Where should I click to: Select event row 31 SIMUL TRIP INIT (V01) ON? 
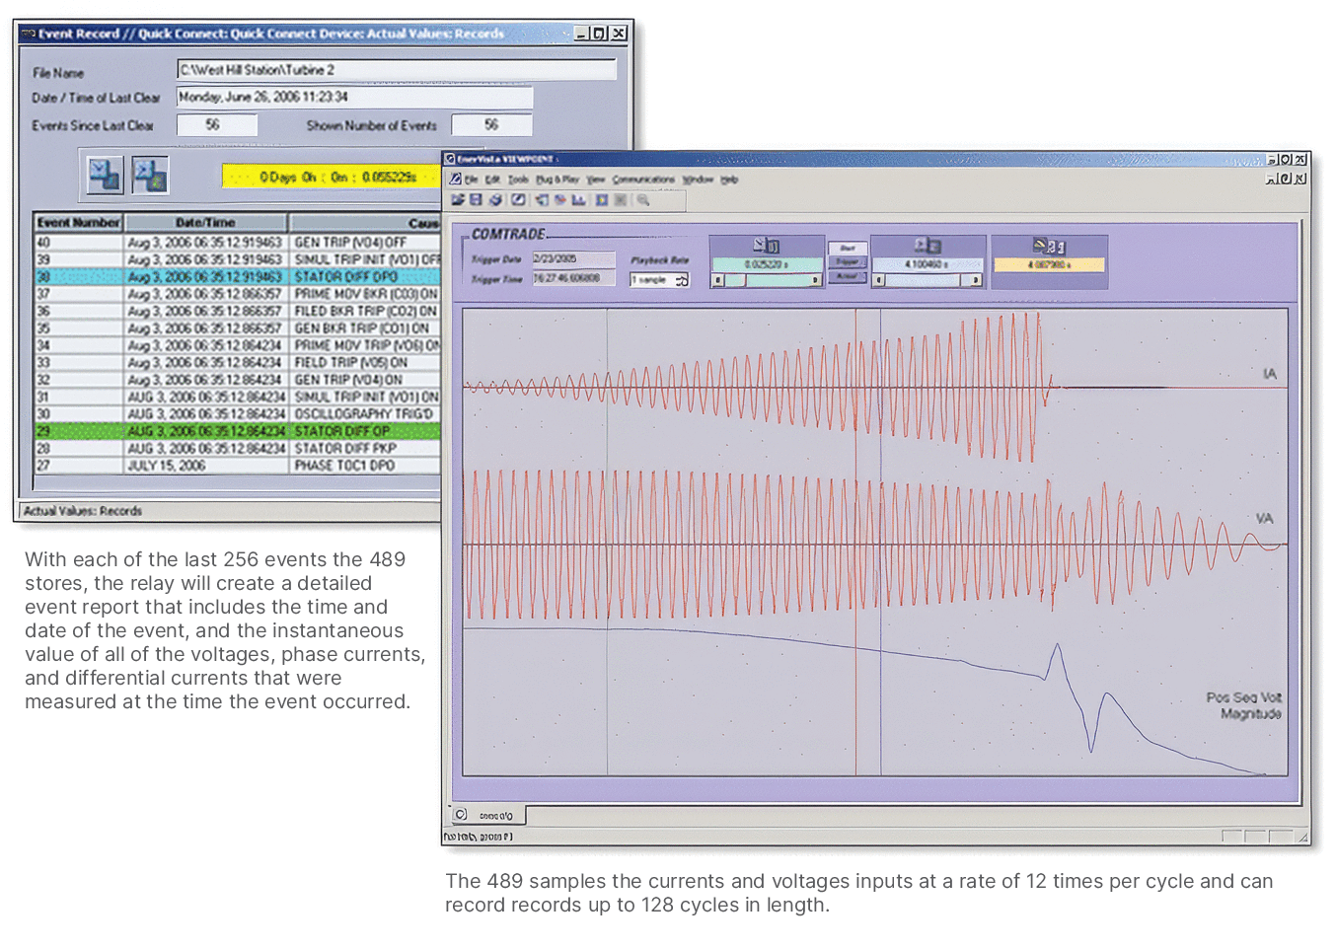237,397
